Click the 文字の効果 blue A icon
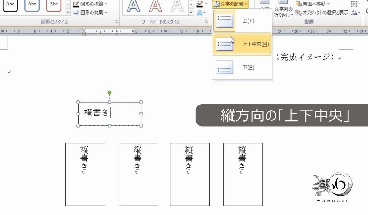Image resolution: width=368 pixels, height=215 pixels. 199,12
